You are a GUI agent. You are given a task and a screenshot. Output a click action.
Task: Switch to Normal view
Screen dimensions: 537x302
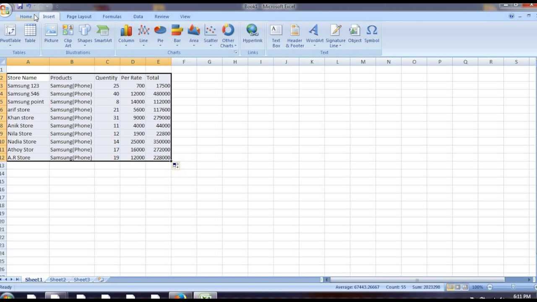(x=450, y=287)
